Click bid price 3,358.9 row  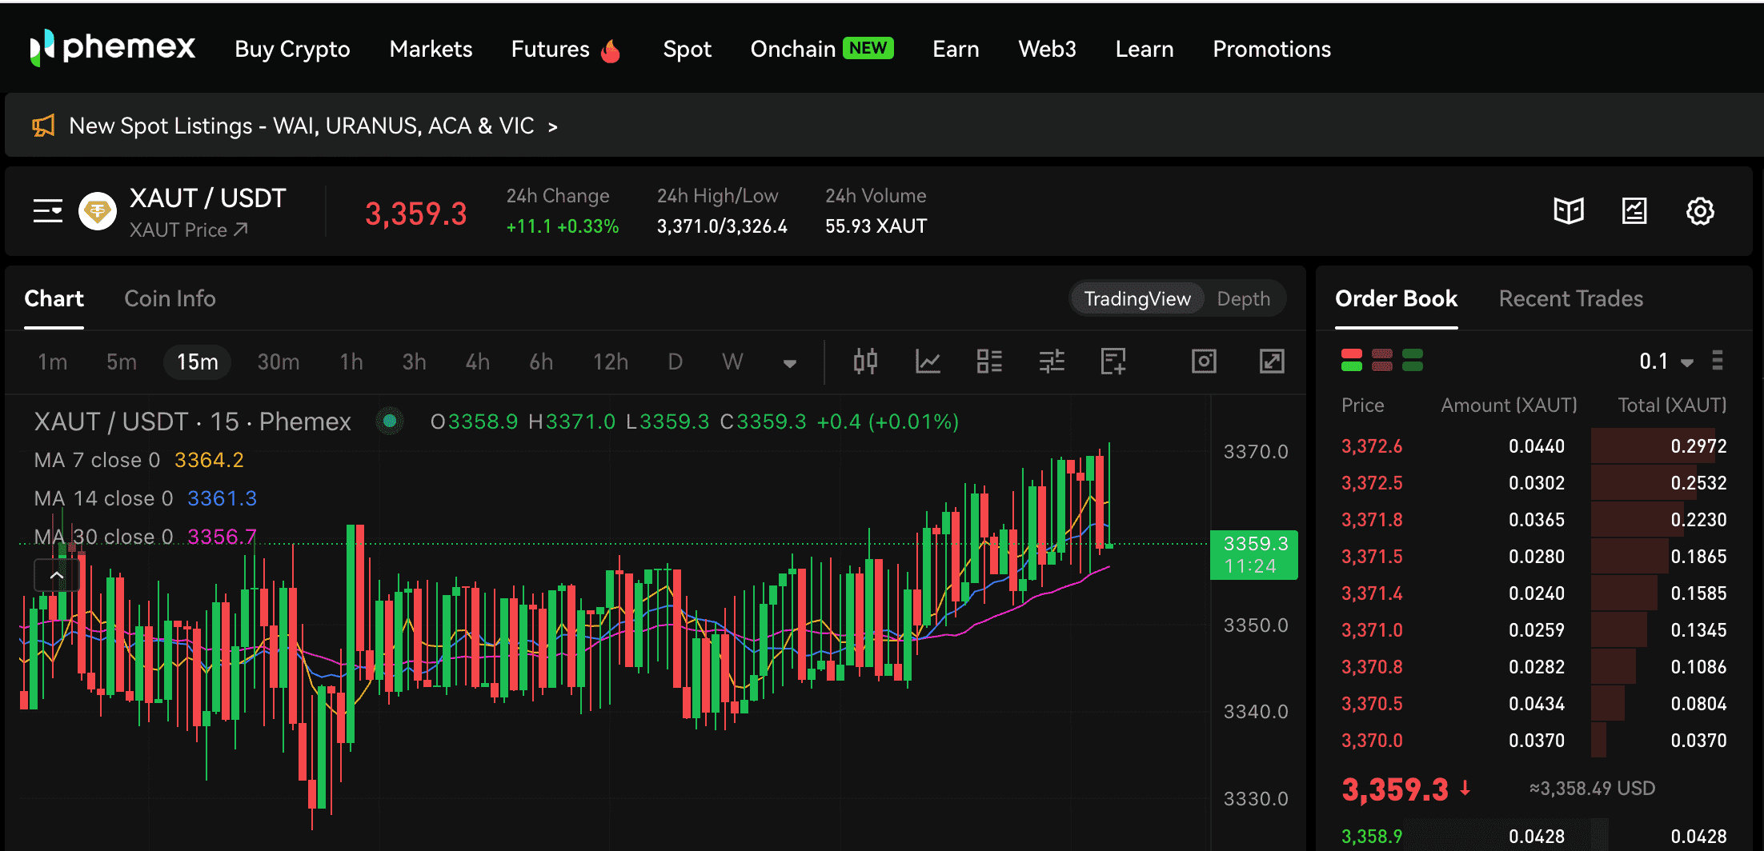[x=1533, y=836]
